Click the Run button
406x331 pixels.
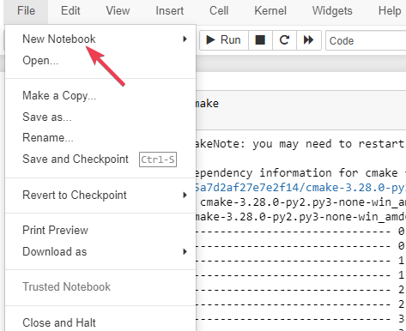[x=224, y=40]
